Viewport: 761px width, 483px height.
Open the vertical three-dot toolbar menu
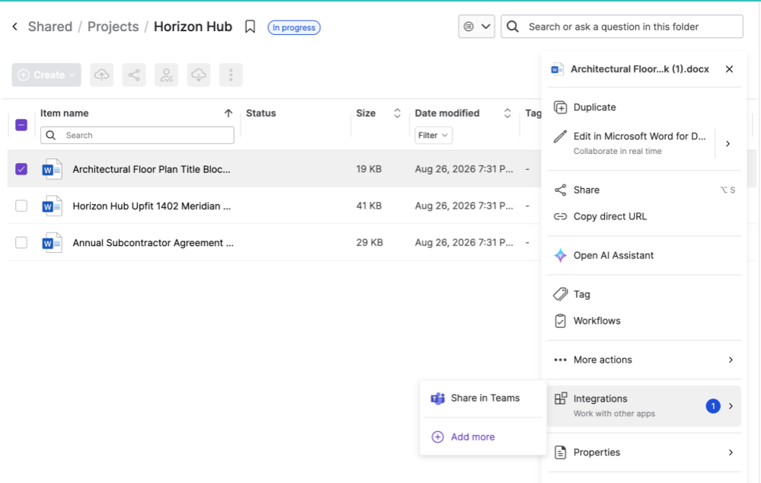coord(231,75)
